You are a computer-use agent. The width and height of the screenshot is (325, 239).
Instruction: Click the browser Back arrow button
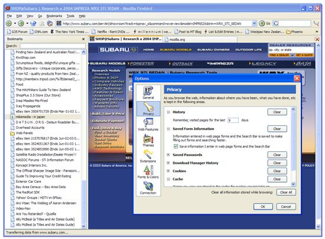(x=9, y=24)
